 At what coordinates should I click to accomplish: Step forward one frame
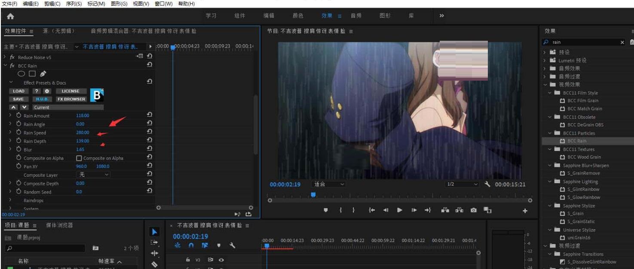point(414,210)
